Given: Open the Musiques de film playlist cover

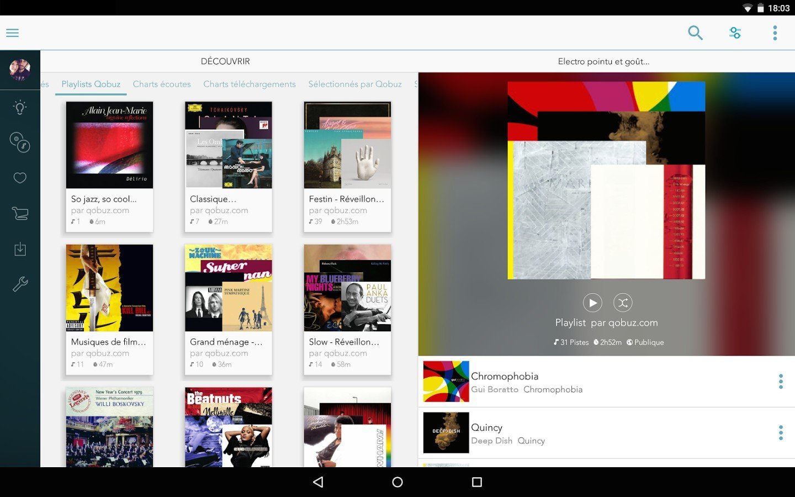Looking at the screenshot, I should click(x=109, y=288).
